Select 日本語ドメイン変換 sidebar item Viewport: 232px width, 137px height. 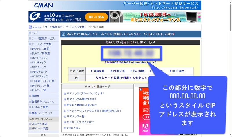tap(43, 81)
